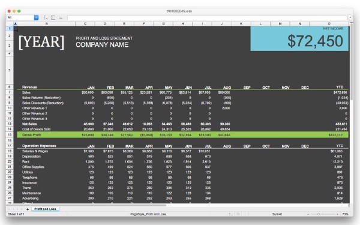Add a new sheet with plus icon
This screenshot has width=360, height=225.
point(28,209)
